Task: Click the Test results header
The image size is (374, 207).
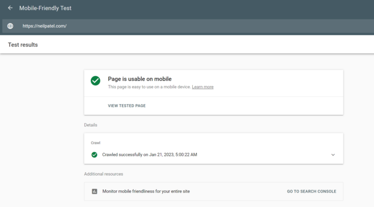Action: pyautogui.click(x=23, y=45)
